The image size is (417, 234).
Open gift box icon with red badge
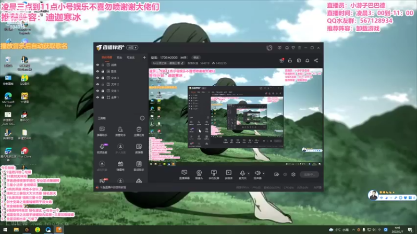coord(281,60)
